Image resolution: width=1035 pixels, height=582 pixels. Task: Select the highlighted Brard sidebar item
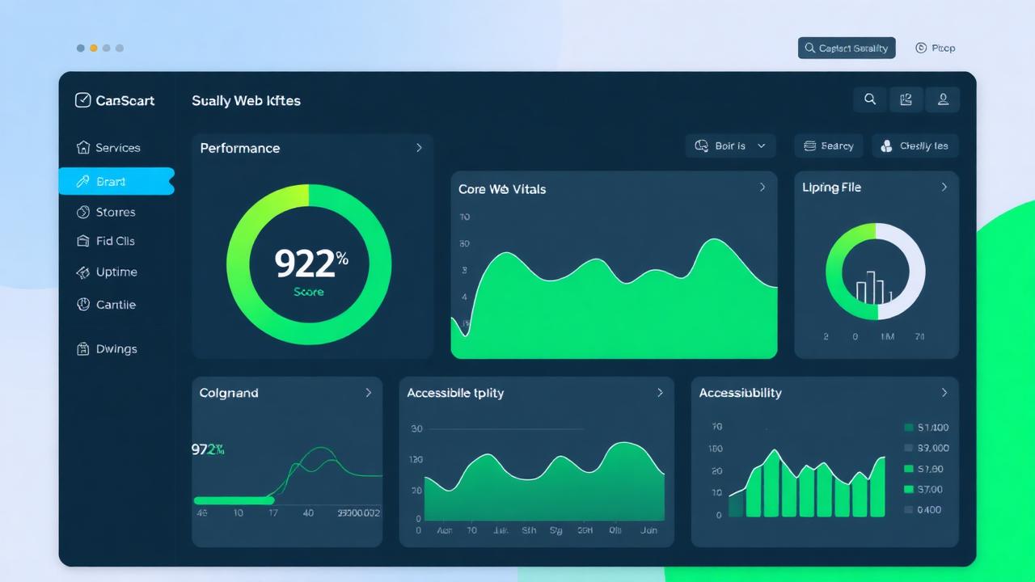pyautogui.click(x=116, y=181)
